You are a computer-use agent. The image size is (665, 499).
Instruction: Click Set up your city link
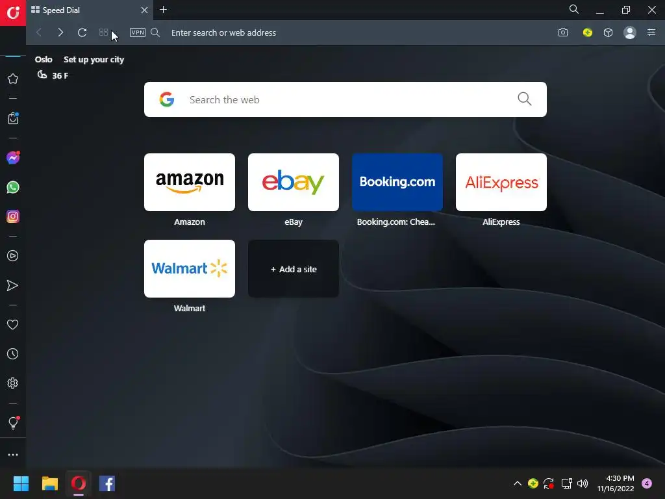pyautogui.click(x=94, y=60)
